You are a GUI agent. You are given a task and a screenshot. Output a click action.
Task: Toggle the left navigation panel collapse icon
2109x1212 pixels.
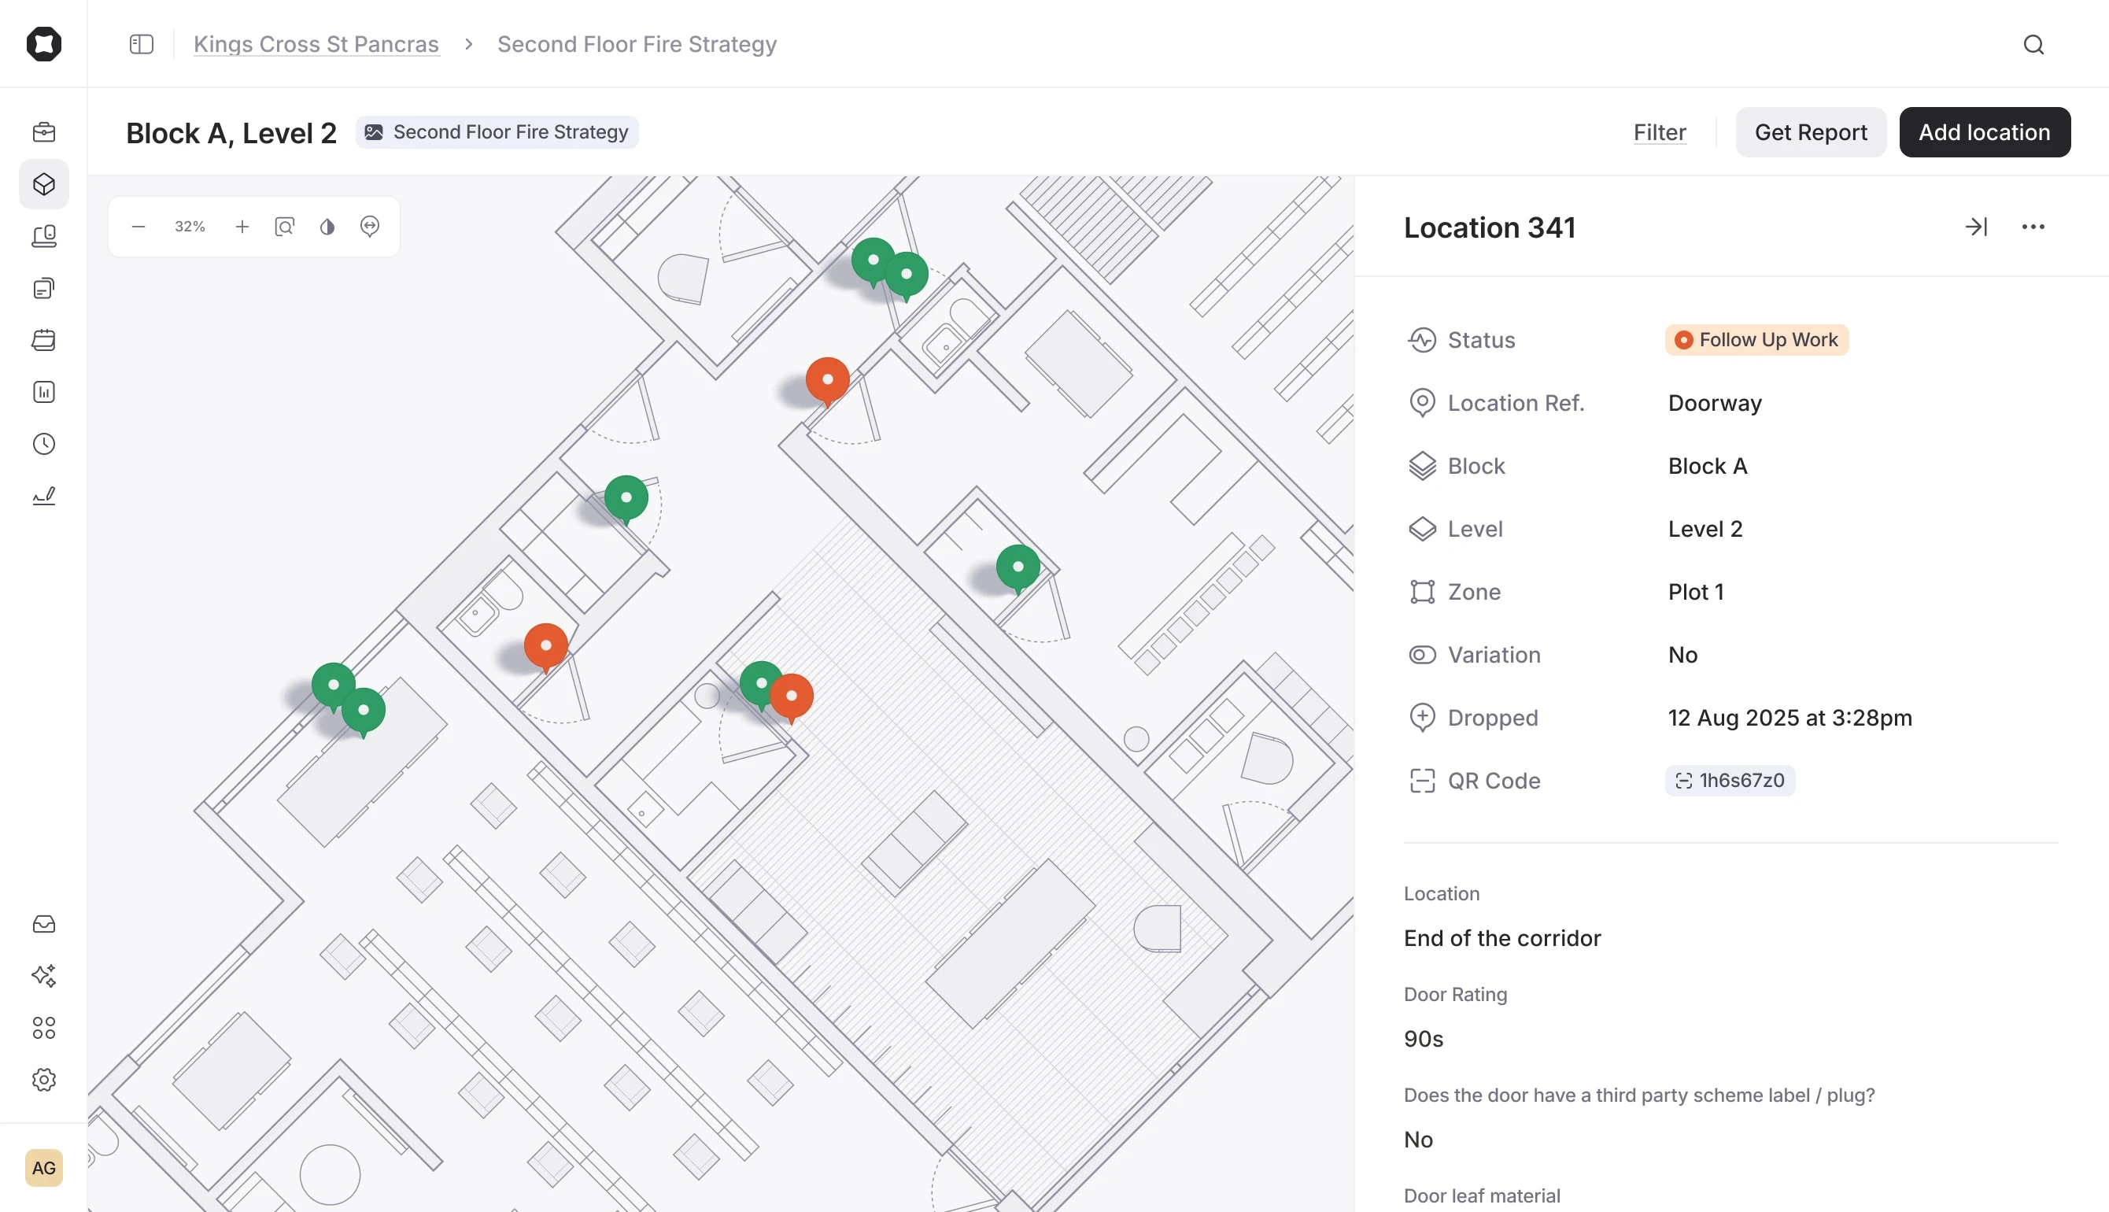coord(141,44)
